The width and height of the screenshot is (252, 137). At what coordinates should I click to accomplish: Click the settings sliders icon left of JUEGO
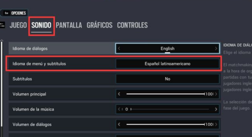2,25
